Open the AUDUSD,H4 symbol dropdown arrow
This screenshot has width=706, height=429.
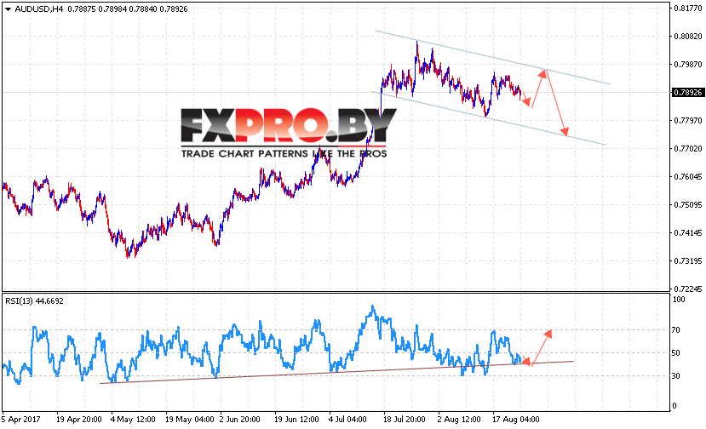pyautogui.click(x=8, y=9)
